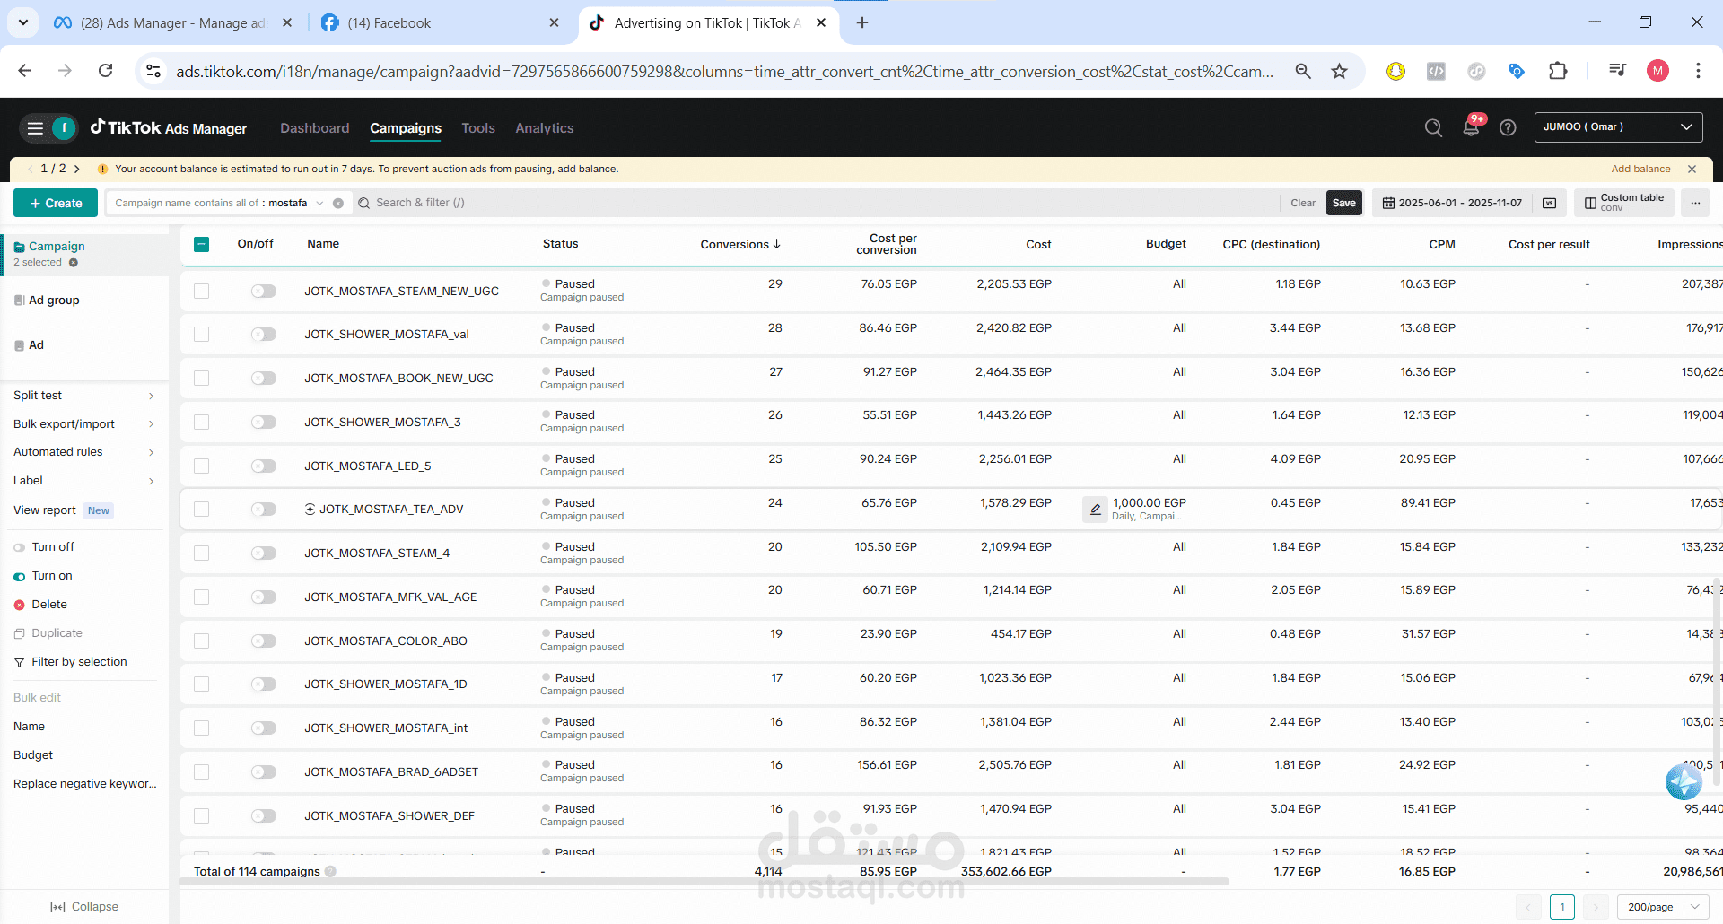Open the Custom table columns selector

tap(1623, 203)
